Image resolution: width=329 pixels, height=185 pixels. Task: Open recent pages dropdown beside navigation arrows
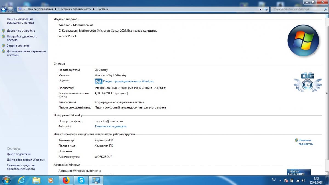tap(15, 9)
